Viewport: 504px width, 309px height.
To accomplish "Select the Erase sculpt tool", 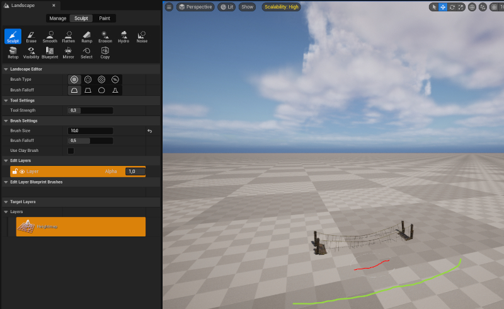I will tap(31, 36).
